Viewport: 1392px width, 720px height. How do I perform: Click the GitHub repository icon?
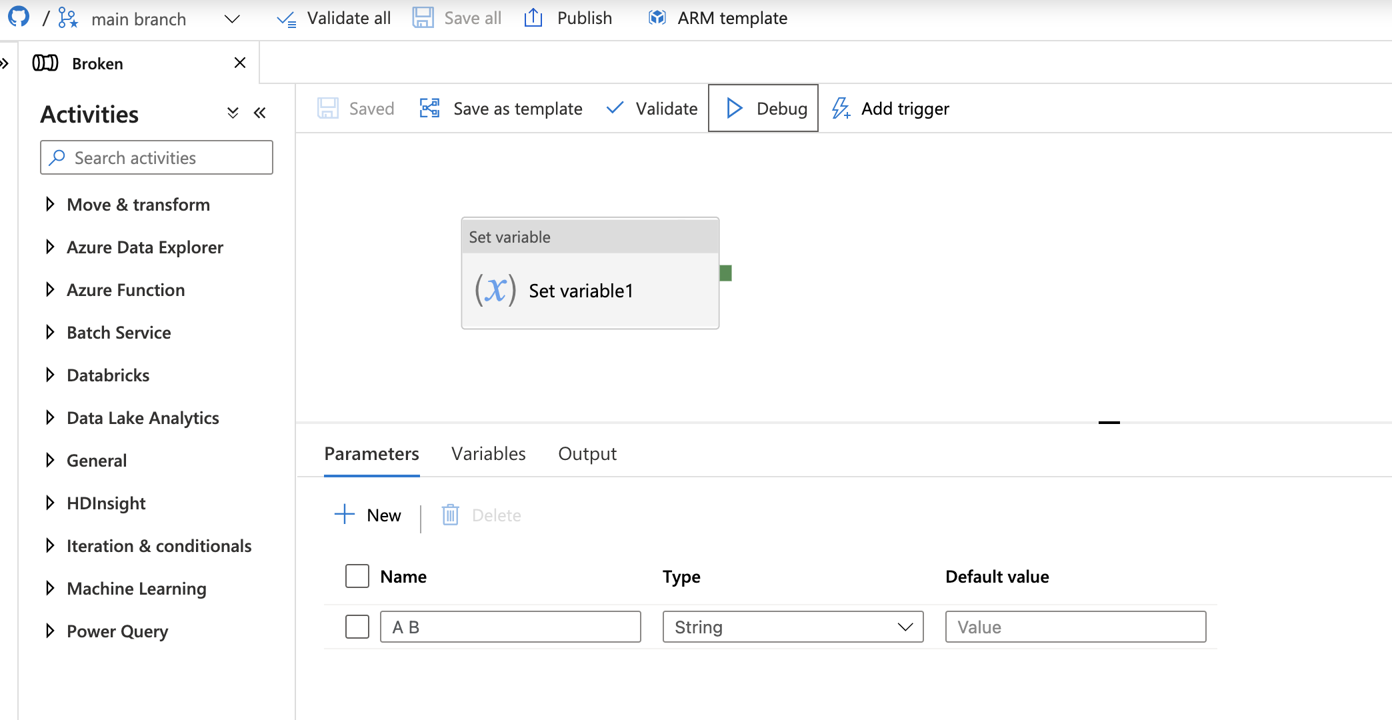(19, 17)
